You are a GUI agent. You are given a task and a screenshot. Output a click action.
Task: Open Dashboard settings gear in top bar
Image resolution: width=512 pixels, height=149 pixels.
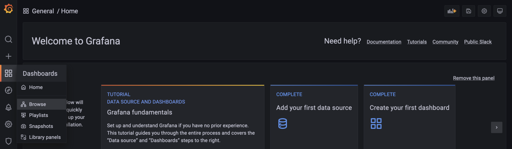484,11
